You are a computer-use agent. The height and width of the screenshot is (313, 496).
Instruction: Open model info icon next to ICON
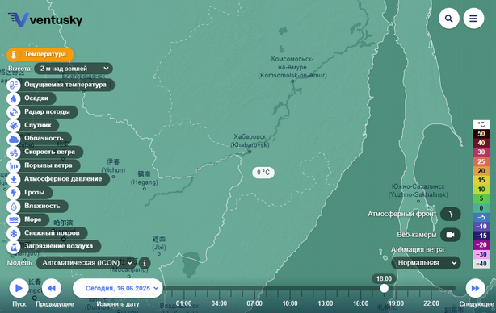click(x=145, y=263)
